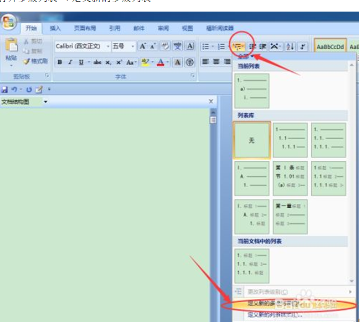361x322 pixels.
Task: Click 定义新的列表样式 menu item
Action: click(293, 315)
